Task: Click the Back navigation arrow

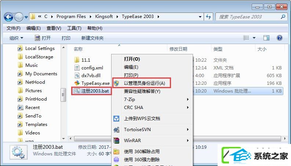Action: (x=8, y=17)
